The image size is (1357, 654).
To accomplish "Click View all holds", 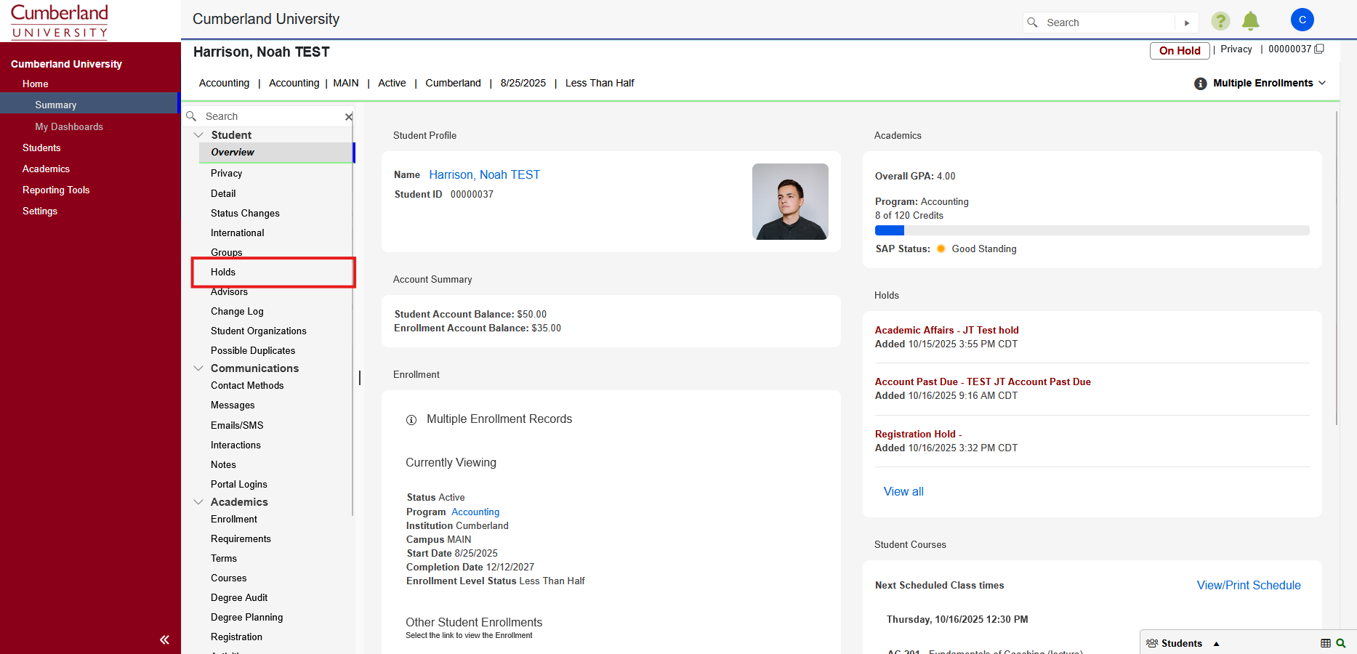I will (x=903, y=491).
